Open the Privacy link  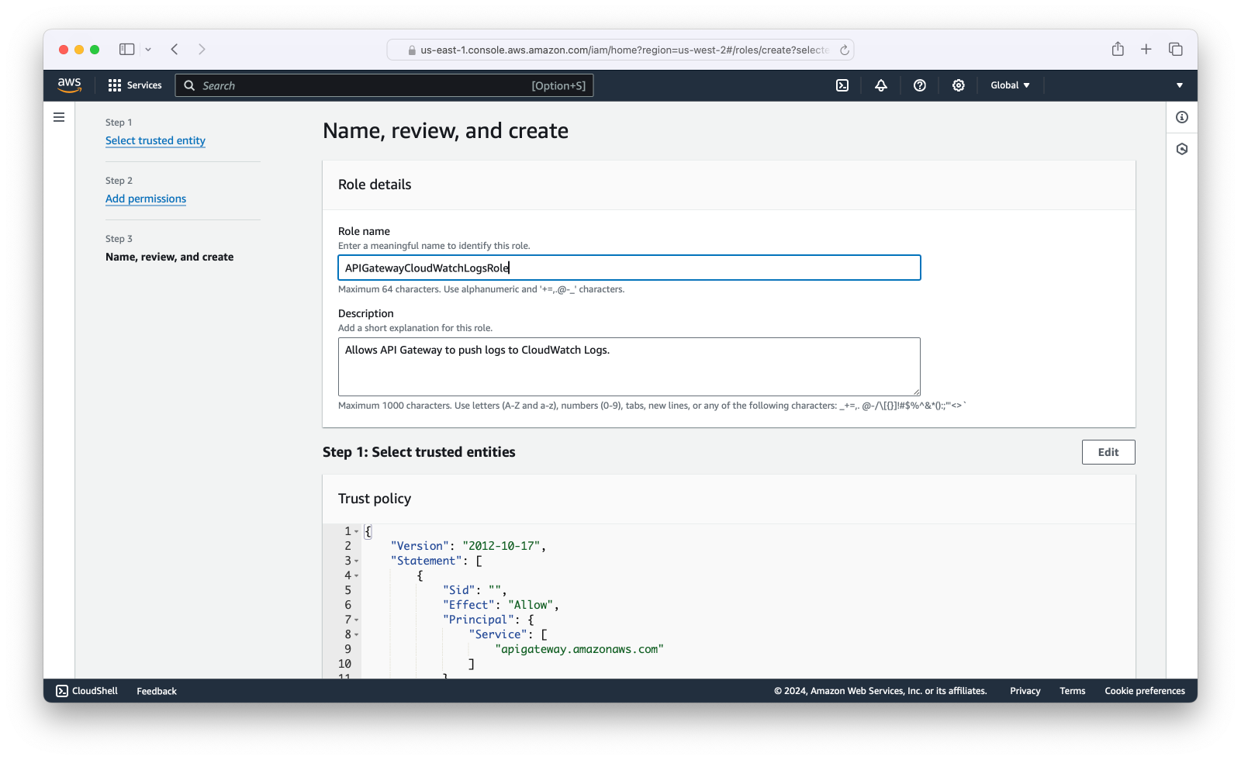pyautogui.click(x=1025, y=691)
